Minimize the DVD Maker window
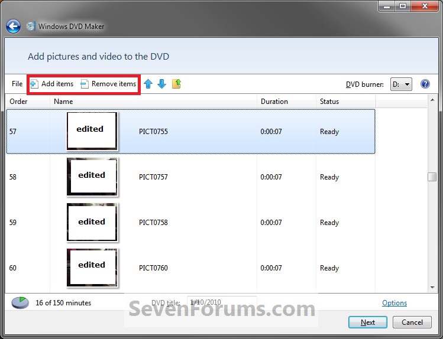Image resolution: width=443 pixels, height=339 pixels. point(386,6)
